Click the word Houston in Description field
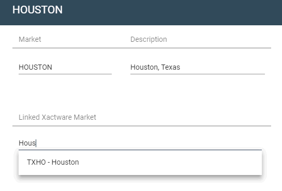The height and width of the screenshot is (191, 282). click(x=145, y=67)
